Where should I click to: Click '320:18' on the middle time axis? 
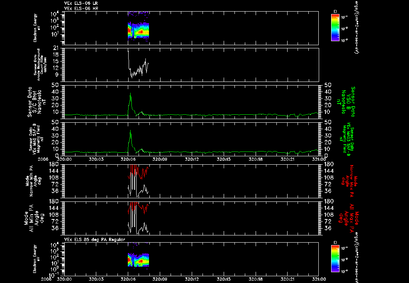pyautogui.click(x=256, y=159)
